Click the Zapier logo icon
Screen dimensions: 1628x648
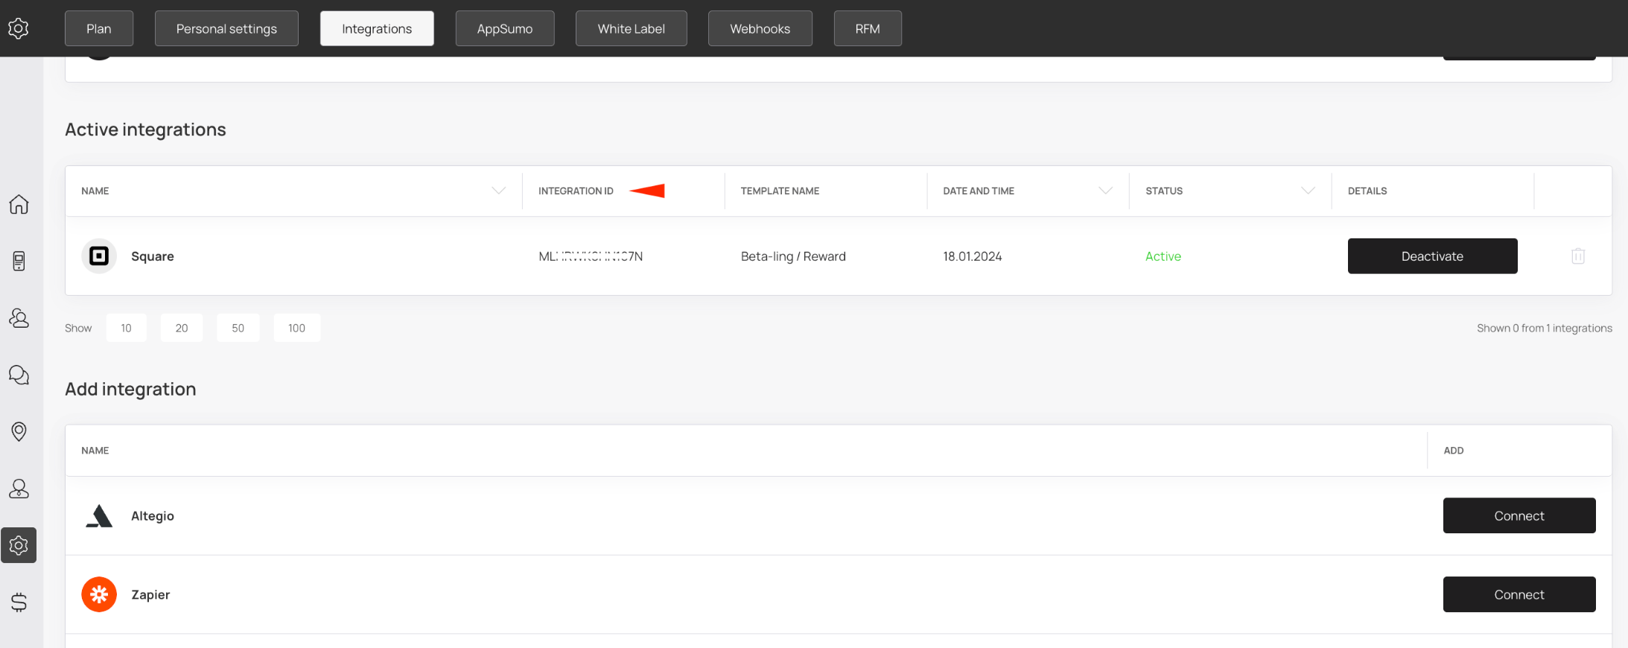(x=99, y=594)
